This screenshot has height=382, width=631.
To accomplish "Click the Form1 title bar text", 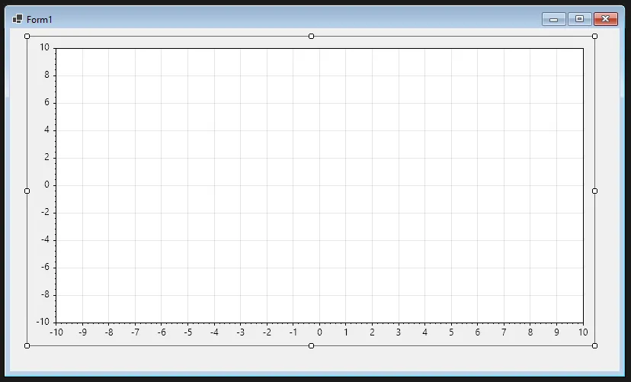I will click(40, 19).
